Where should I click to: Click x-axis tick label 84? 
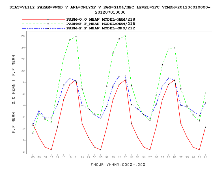205,157
